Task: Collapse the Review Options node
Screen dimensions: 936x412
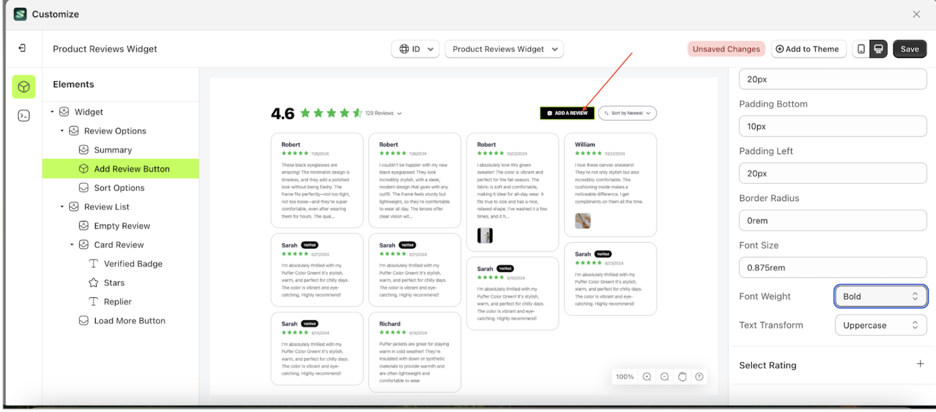Action: 62,131
